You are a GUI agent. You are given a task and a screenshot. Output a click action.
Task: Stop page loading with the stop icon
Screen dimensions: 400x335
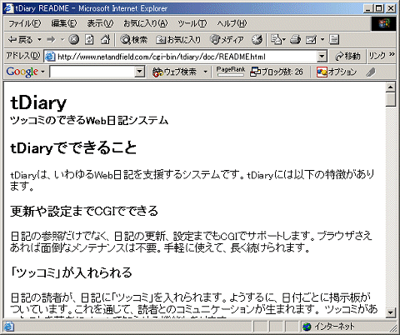[x=74, y=40]
